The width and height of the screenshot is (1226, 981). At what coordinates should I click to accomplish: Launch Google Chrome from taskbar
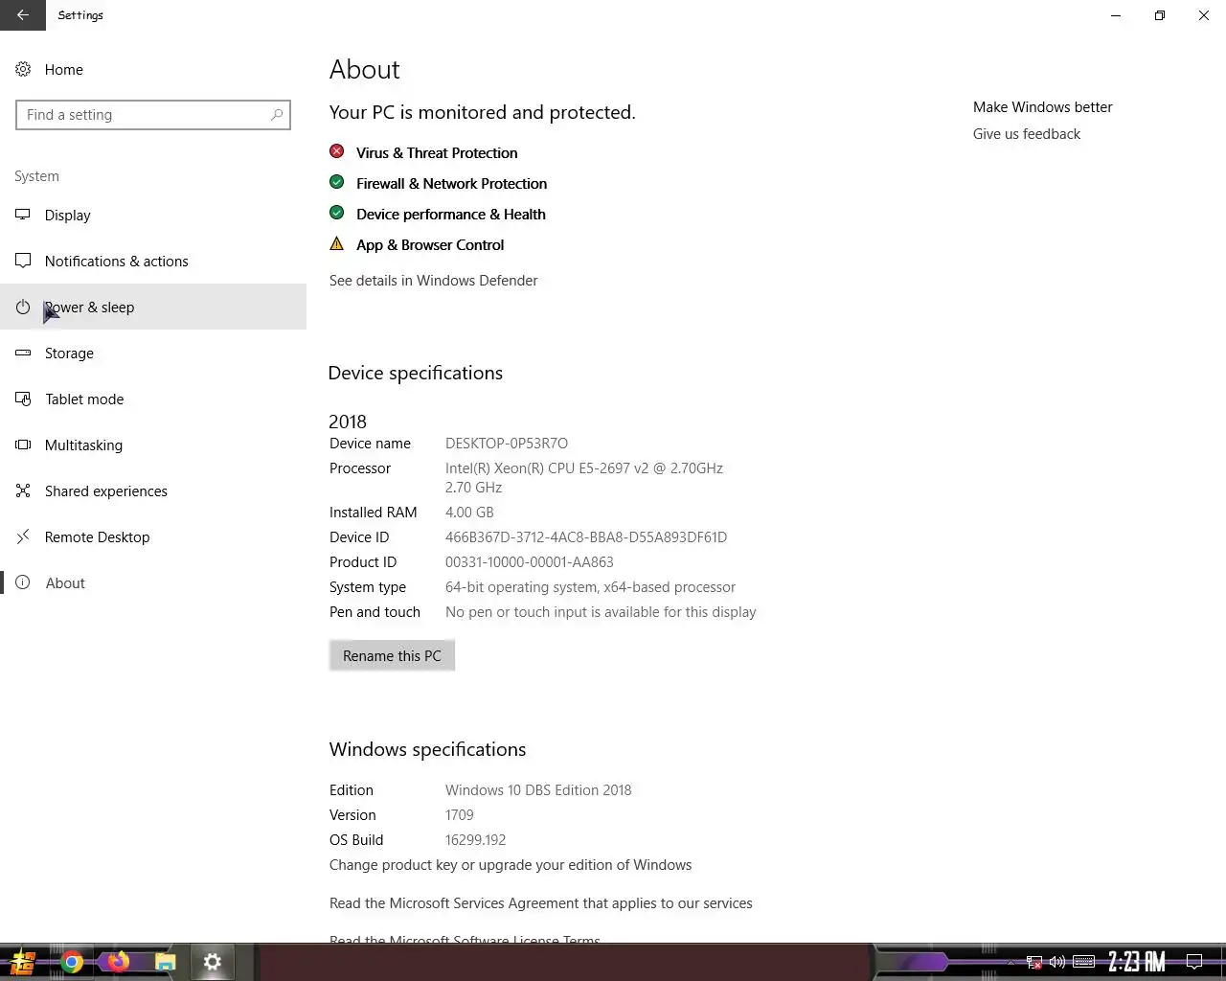72,962
